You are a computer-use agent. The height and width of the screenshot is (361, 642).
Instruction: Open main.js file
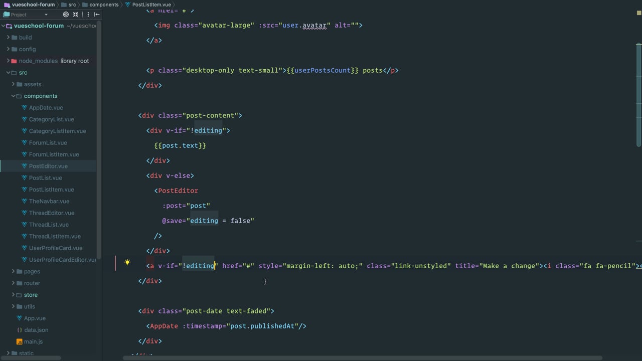pos(33,341)
